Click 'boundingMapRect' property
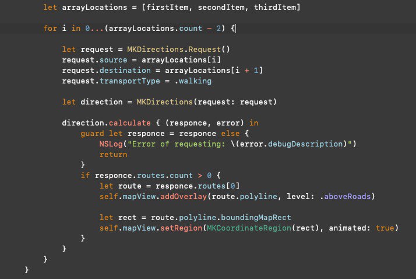 pos(256,218)
